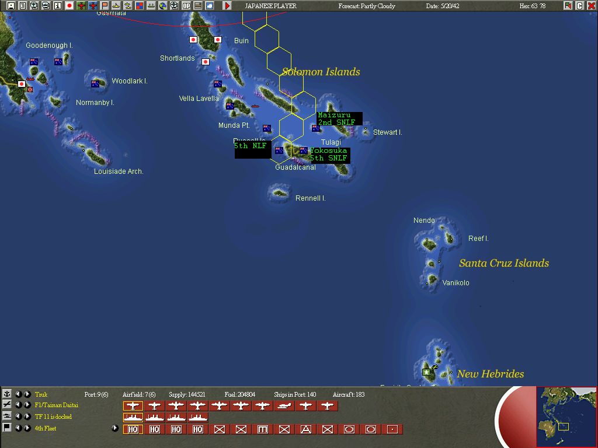Screen dimensions: 598x448
Task: Open the 4th Fleet headquarters link
Action: tap(46, 428)
